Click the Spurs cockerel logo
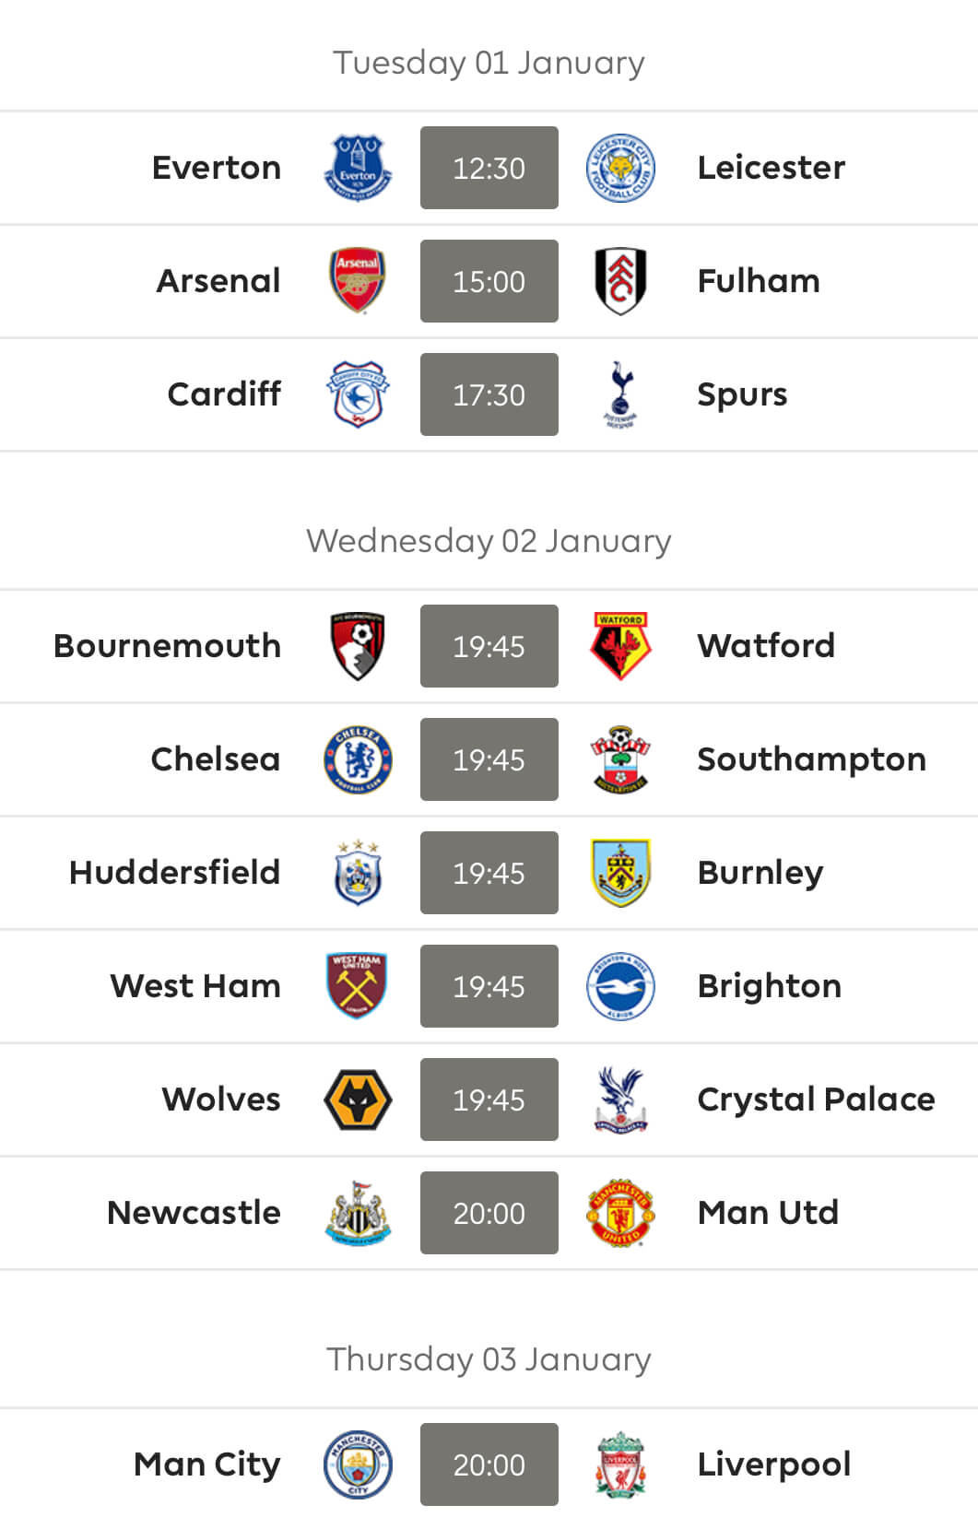 click(620, 394)
